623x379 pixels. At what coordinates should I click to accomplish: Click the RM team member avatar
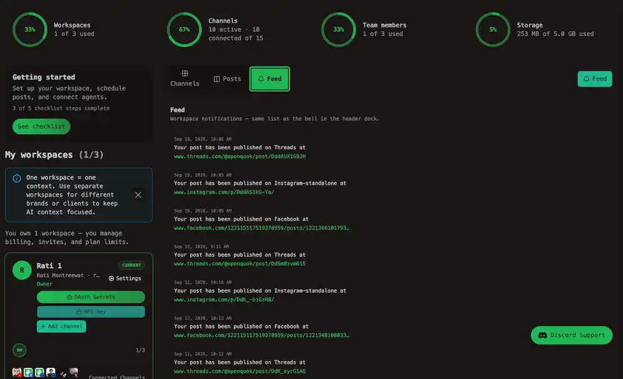[x=19, y=350]
